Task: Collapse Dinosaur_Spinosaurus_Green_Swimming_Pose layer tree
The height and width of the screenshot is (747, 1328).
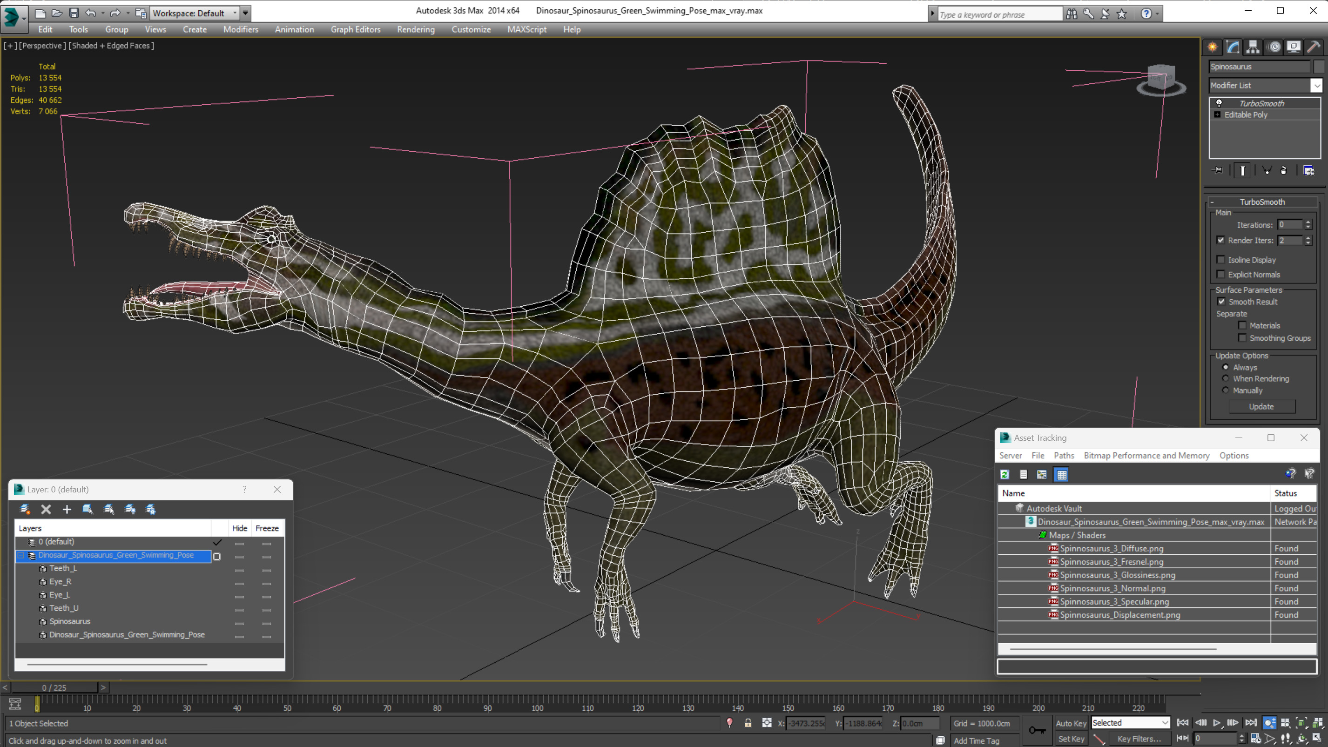Action: [x=21, y=555]
